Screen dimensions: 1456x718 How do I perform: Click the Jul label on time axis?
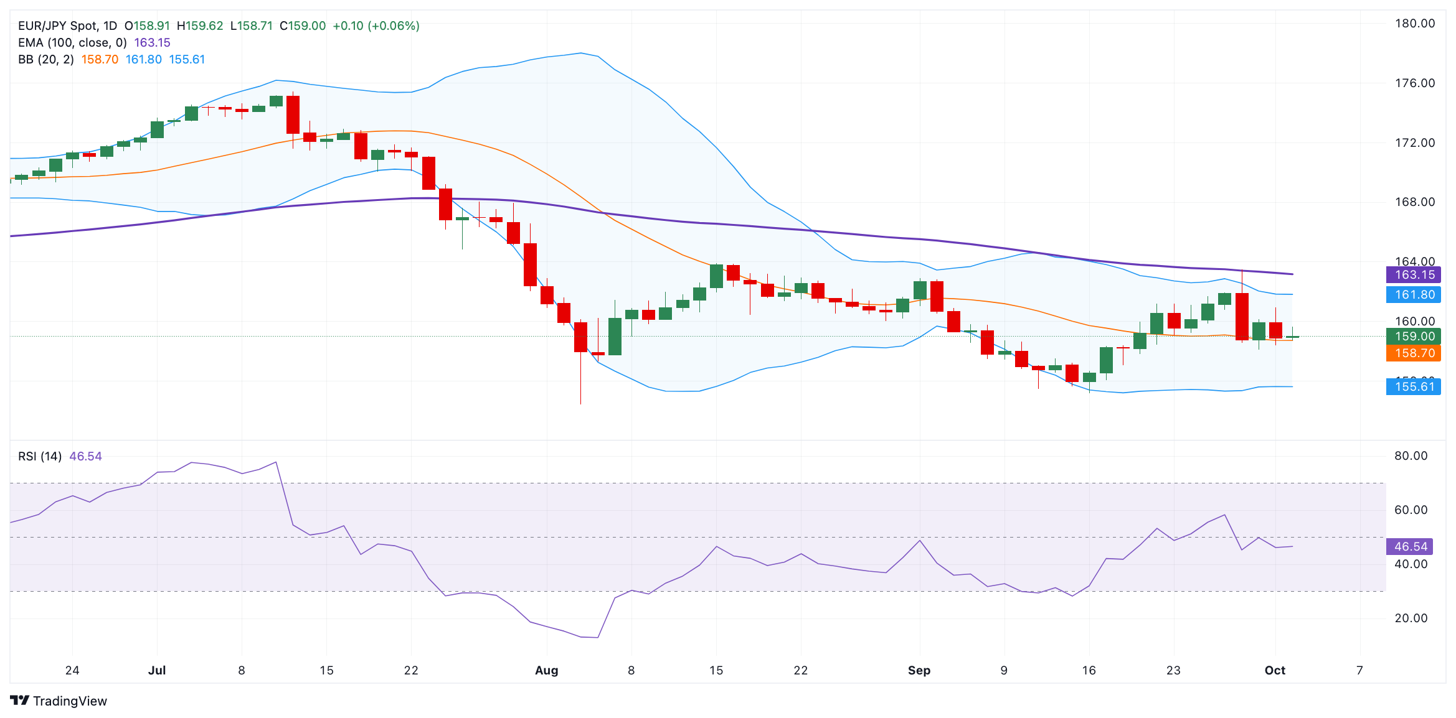click(157, 670)
